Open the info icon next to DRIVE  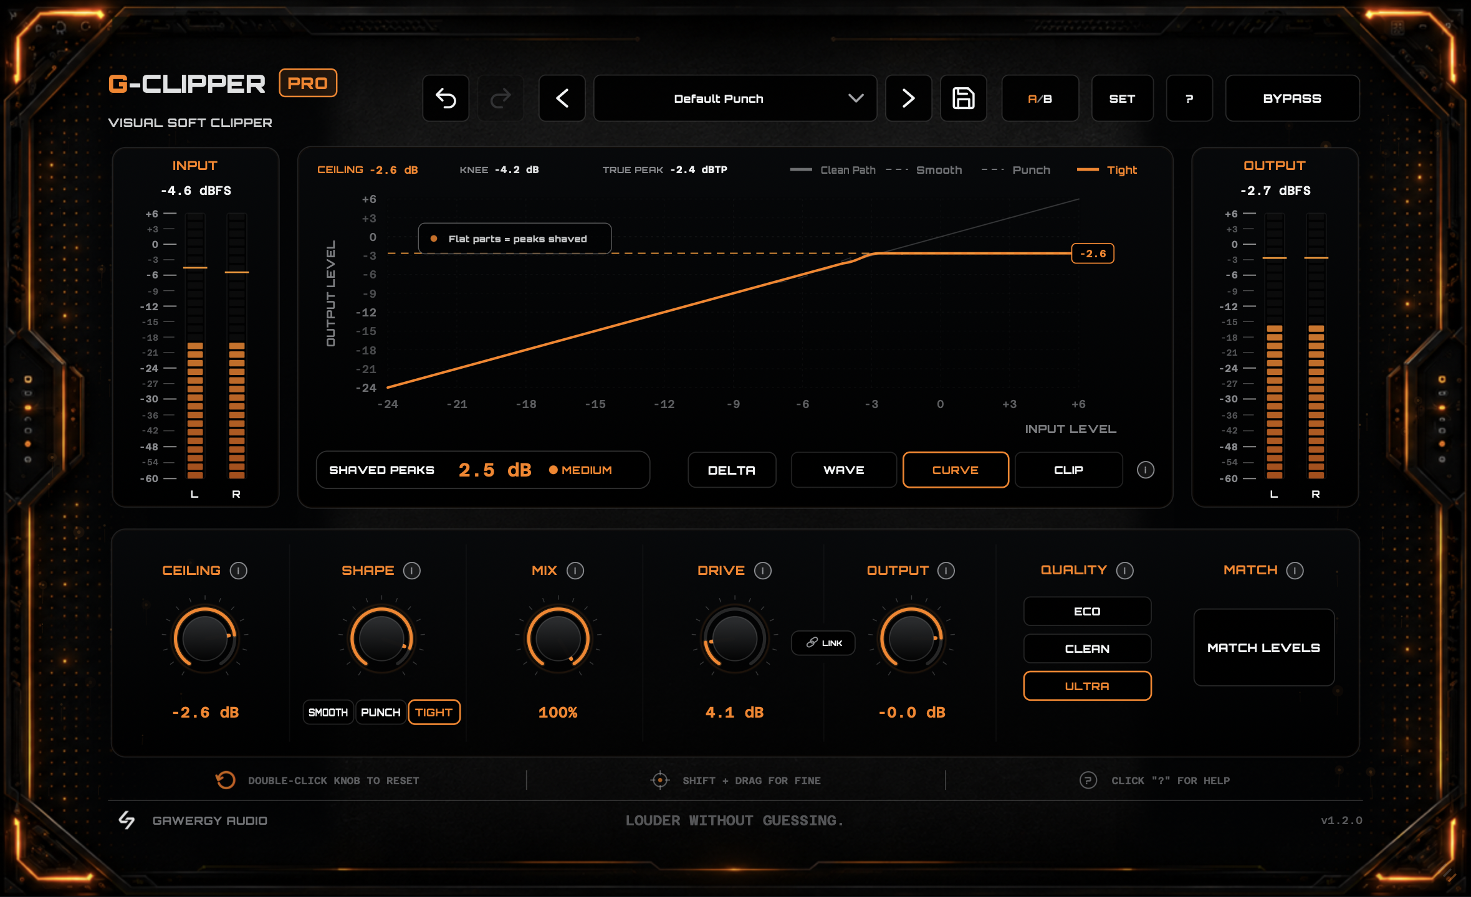coord(763,571)
